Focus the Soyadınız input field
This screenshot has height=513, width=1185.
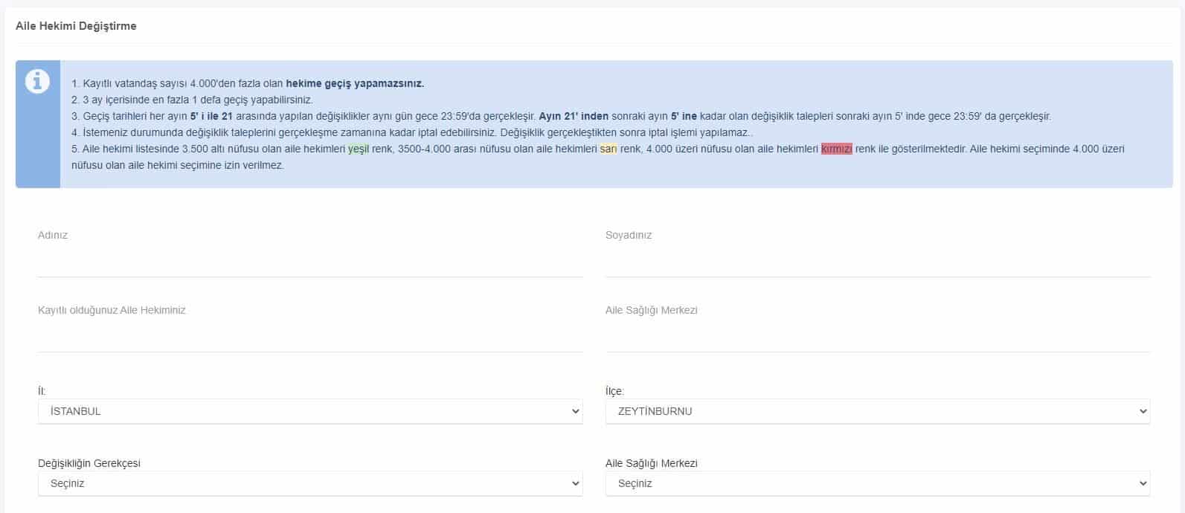[x=877, y=262]
